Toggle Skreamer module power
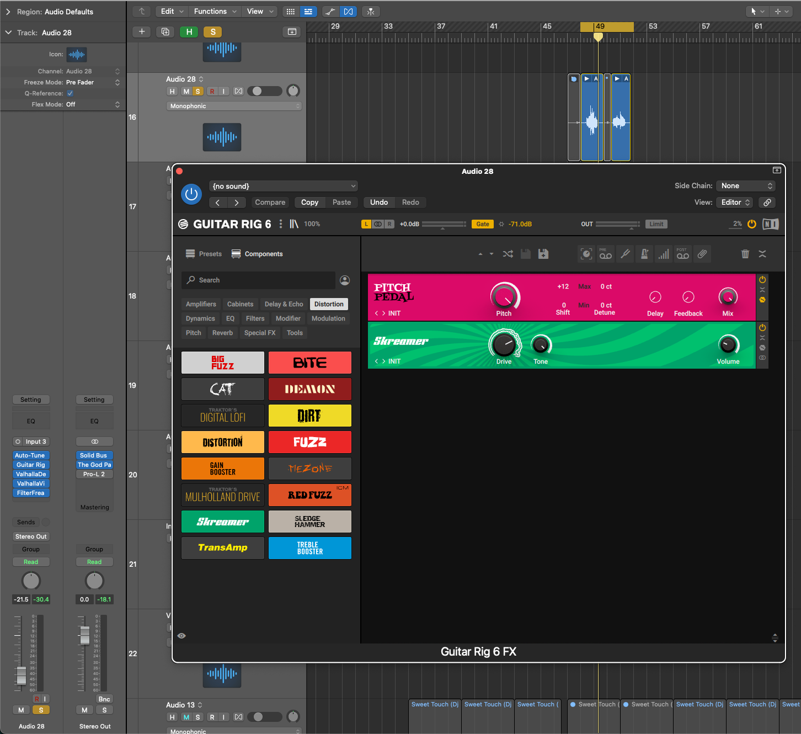Screen dimensions: 801x734 click(x=762, y=328)
